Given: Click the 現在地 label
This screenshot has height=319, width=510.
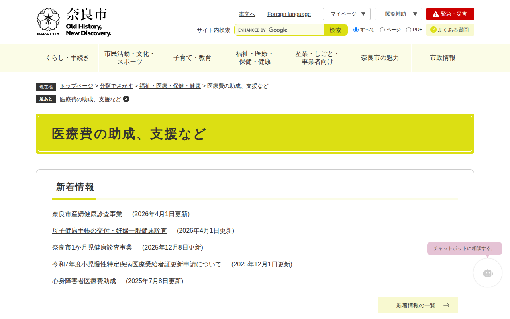Looking at the screenshot, I should coord(46,87).
